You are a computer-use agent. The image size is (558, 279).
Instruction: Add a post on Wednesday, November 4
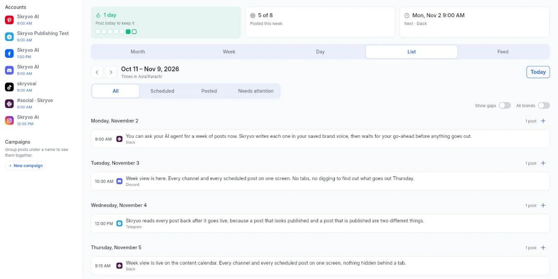tap(543, 206)
